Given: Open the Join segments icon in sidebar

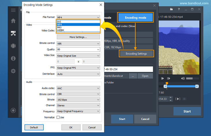Looking at the screenshot, I should [13, 46].
